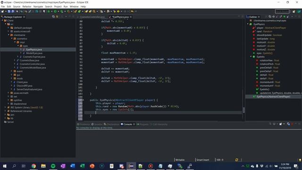This screenshot has height=170, width=302.
Task: Open the Call Hierarchy tab
Action: [159, 124]
